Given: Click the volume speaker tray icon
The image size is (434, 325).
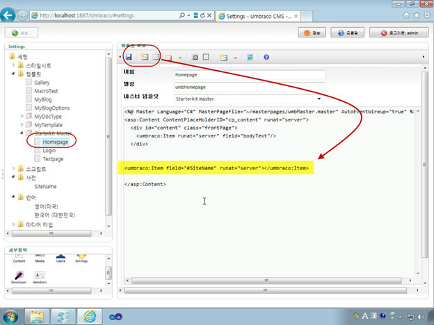Looking at the screenshot, I should (421, 317).
